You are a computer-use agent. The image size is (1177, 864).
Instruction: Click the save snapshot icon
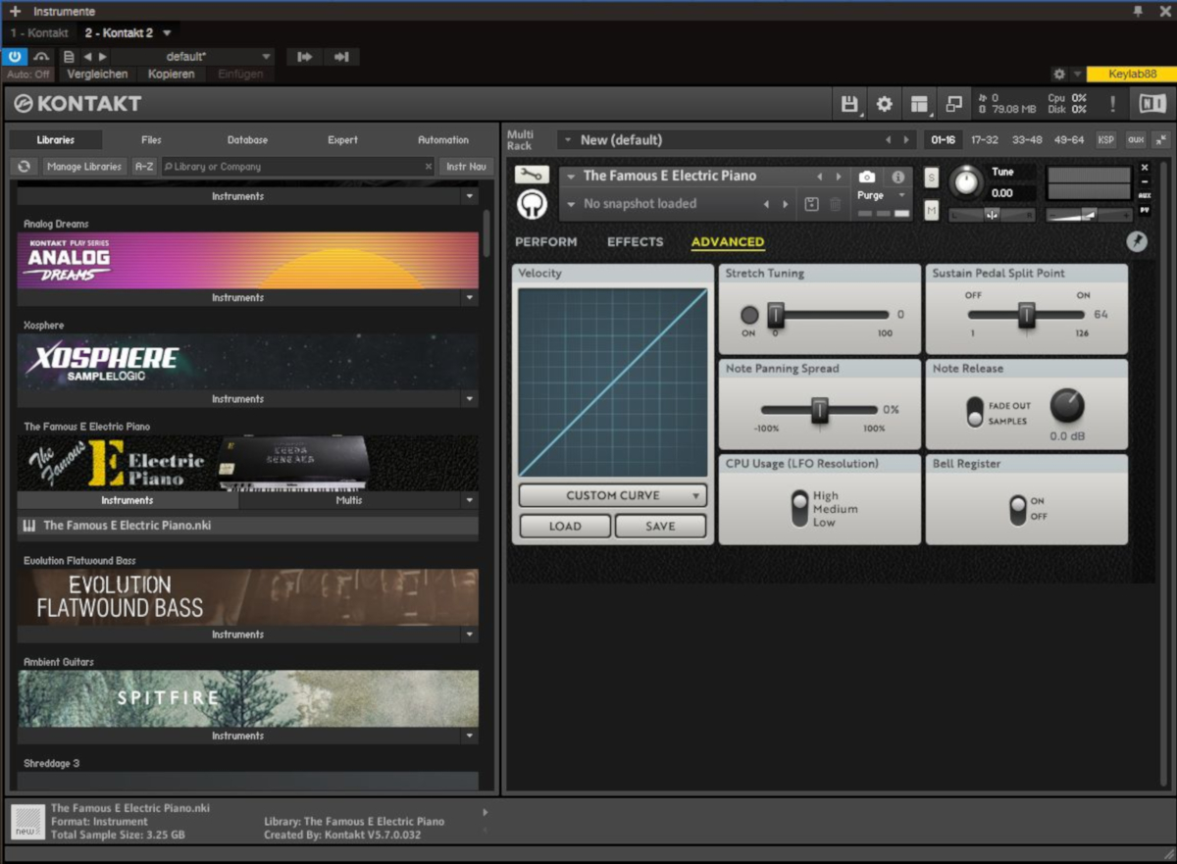(811, 204)
